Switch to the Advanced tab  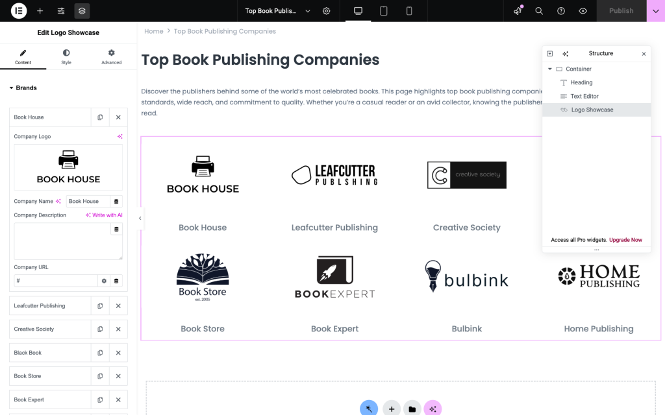pyautogui.click(x=111, y=57)
